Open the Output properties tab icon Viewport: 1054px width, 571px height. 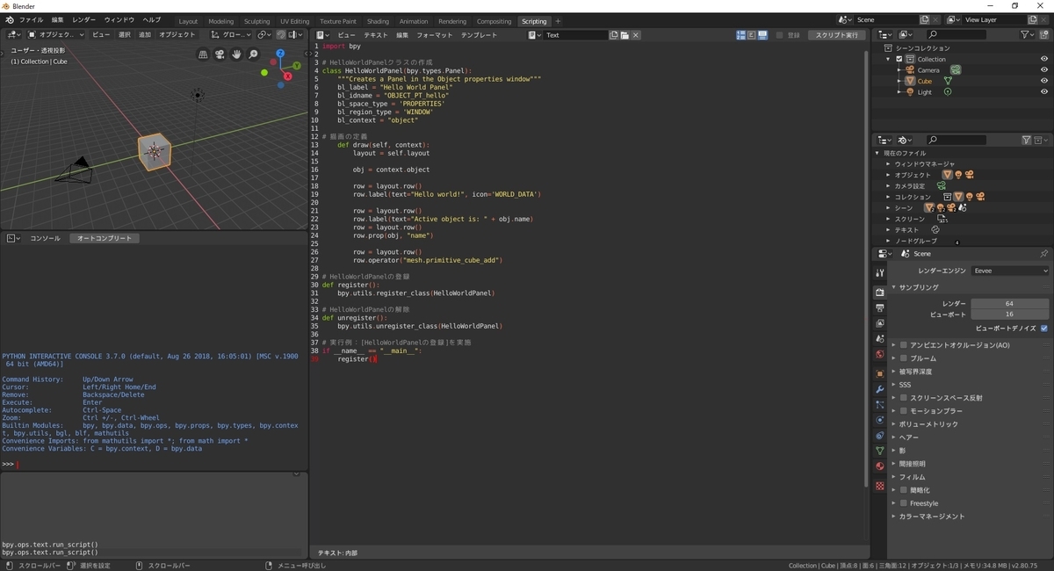click(x=879, y=308)
